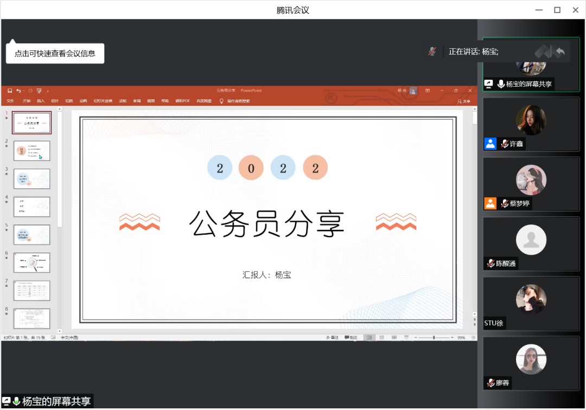The width and height of the screenshot is (586, 410).
Task: Click the reply arrow icon in speaking bar
Action: pos(560,52)
